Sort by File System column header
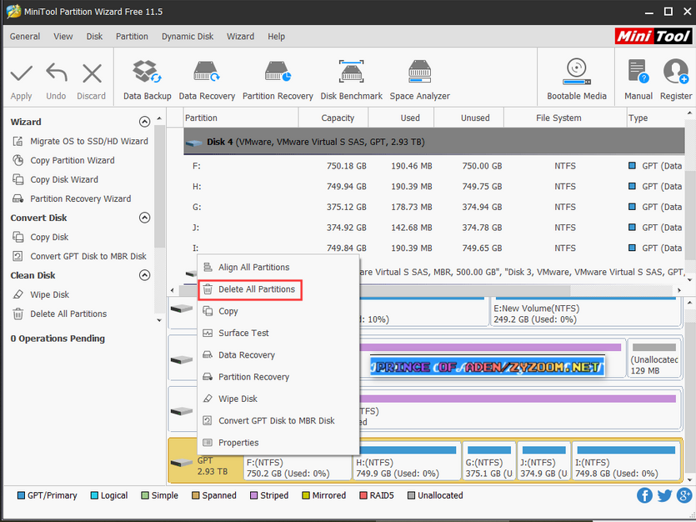 point(565,118)
